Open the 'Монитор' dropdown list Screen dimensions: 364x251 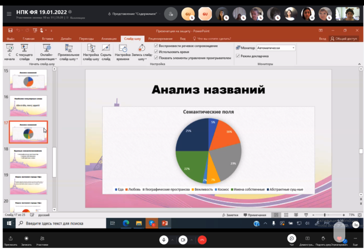293,48
